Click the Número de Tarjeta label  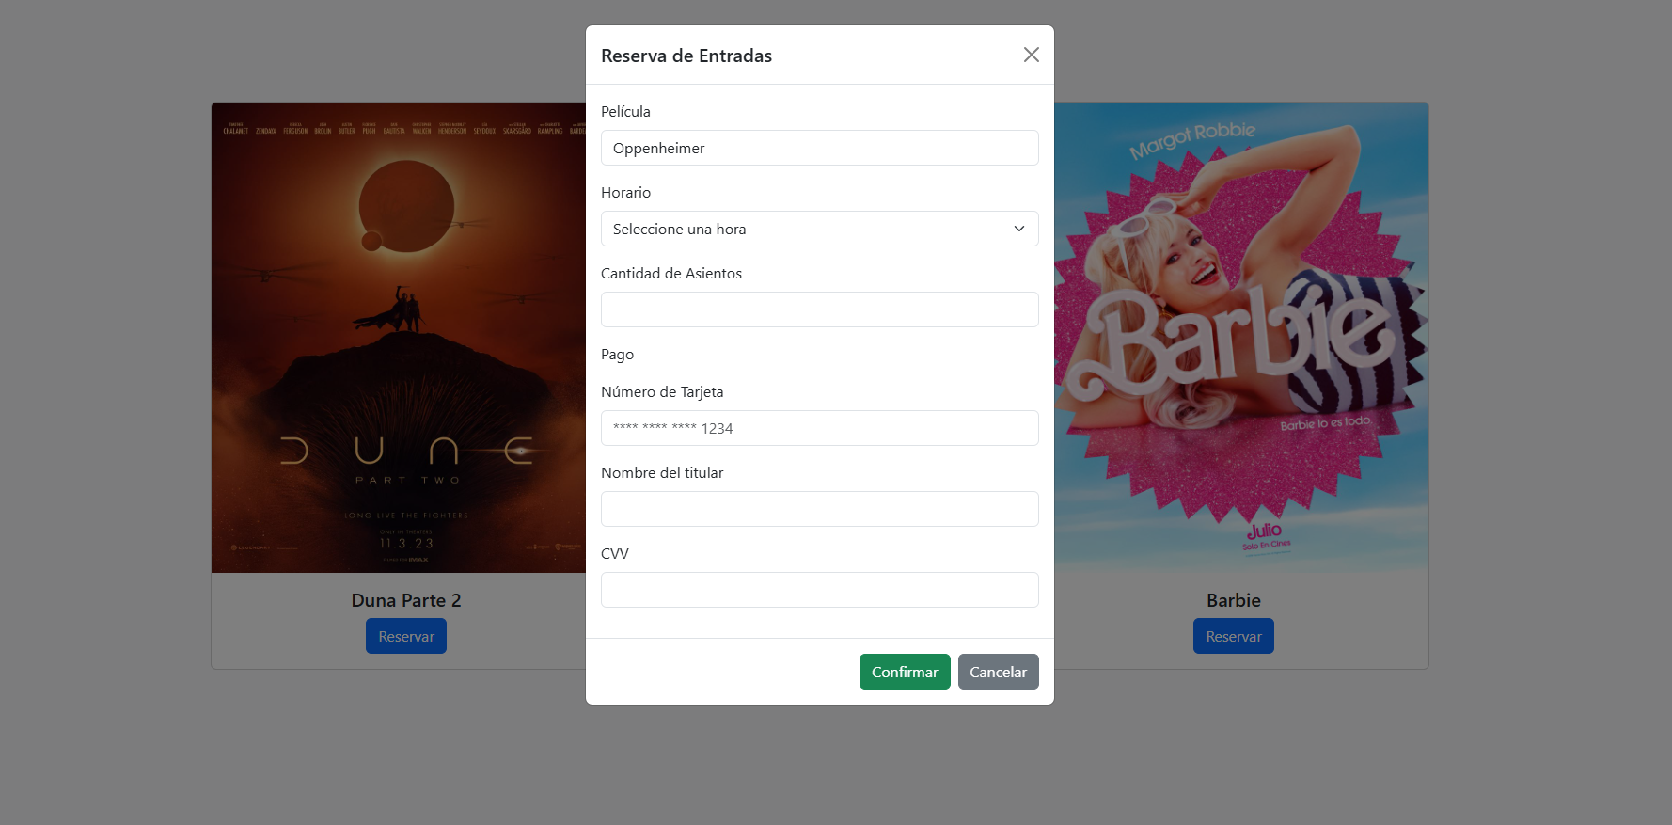(x=662, y=392)
